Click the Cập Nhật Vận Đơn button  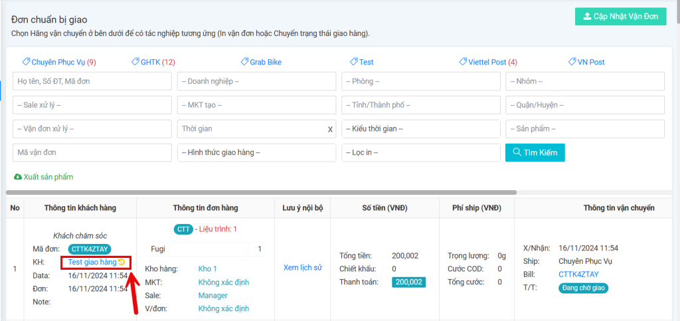(x=620, y=17)
